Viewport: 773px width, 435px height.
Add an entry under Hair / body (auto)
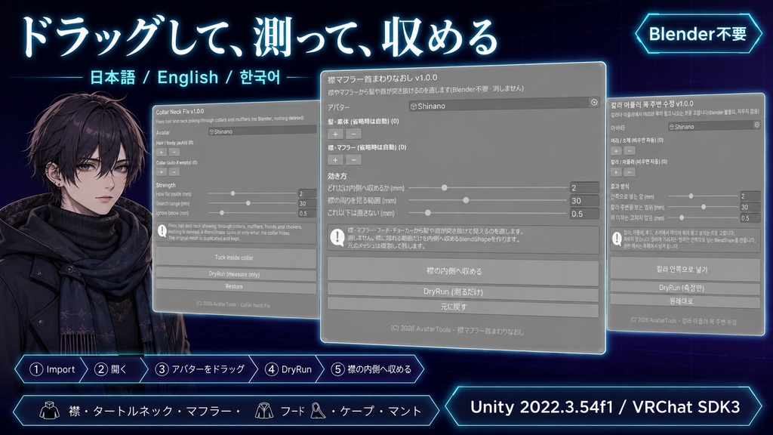pyautogui.click(x=162, y=153)
